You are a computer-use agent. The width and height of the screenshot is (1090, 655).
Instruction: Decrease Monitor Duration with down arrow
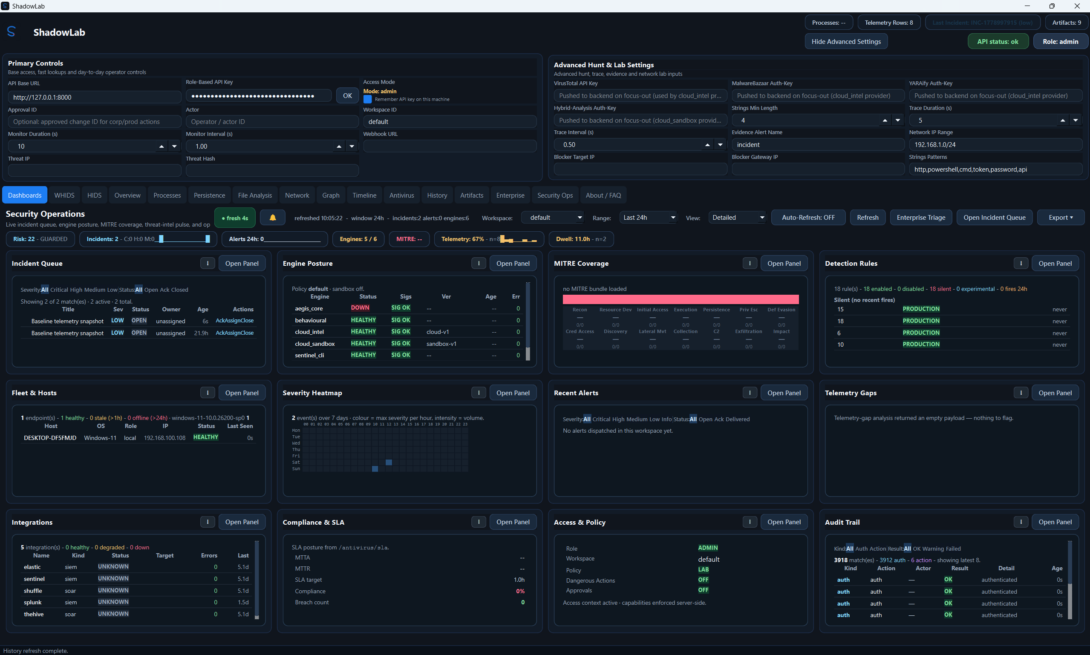pyautogui.click(x=174, y=146)
